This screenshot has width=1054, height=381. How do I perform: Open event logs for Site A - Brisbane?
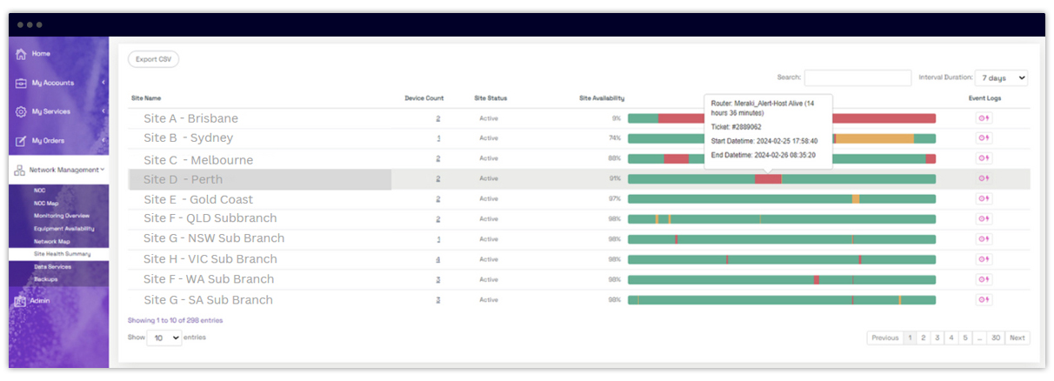point(984,118)
